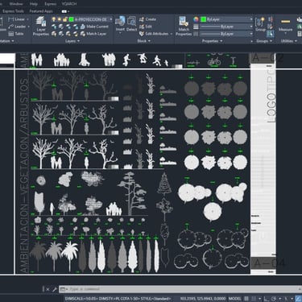Click the linetype icon in Properties

pos(197,34)
